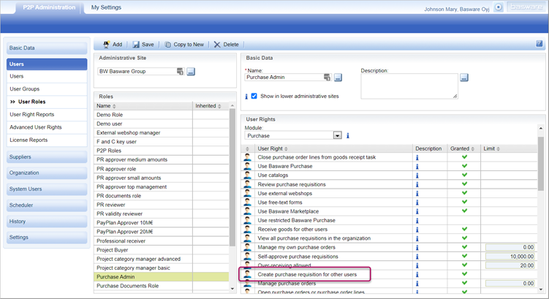Sort by Granted column header

pyautogui.click(x=462, y=148)
